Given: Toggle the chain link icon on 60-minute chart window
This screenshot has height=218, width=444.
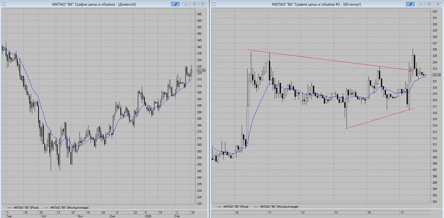Looking at the screenshot, I should 411,4.
